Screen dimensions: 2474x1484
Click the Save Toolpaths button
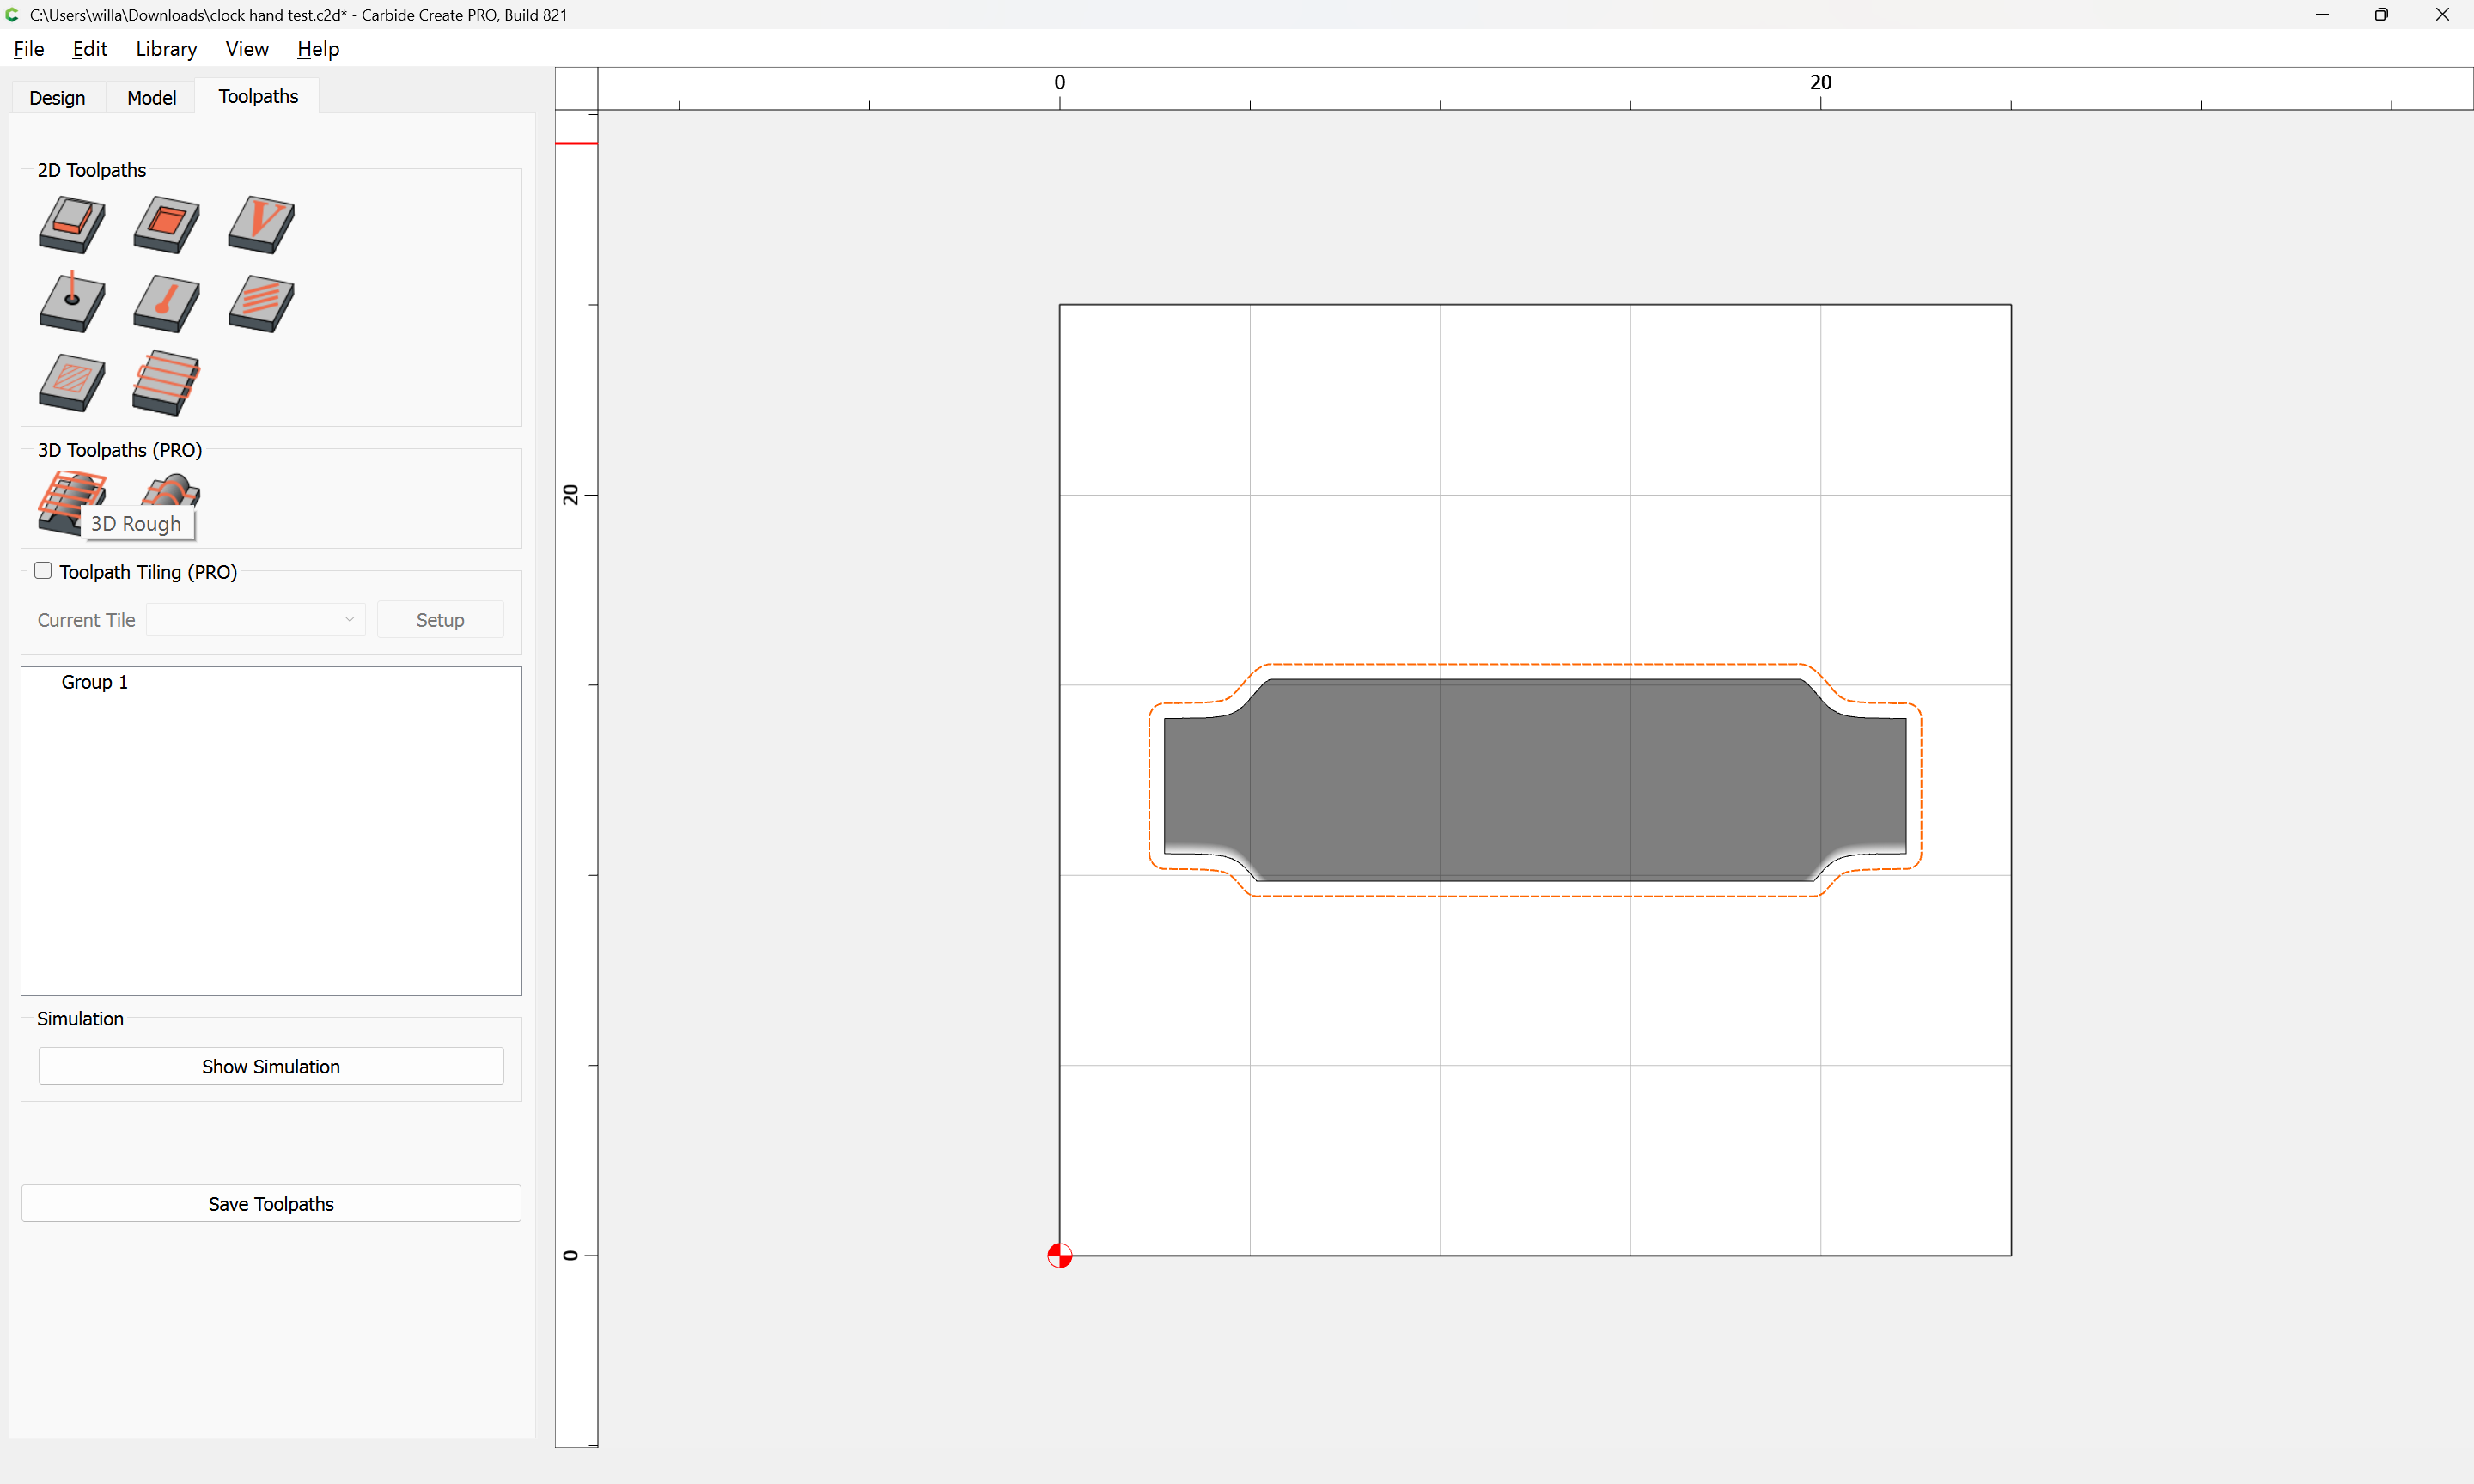point(271,1203)
